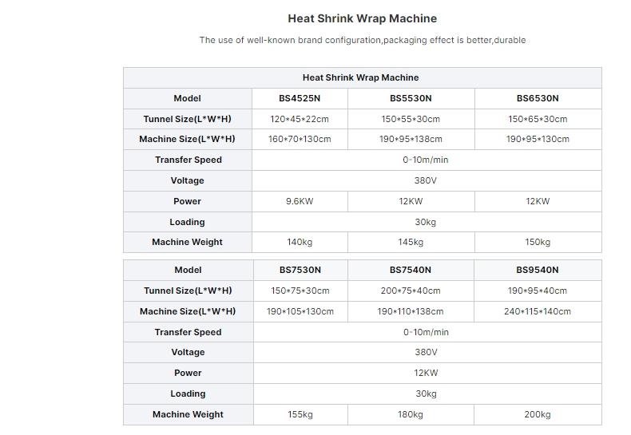Click the BS4525N model header cell

300,98
